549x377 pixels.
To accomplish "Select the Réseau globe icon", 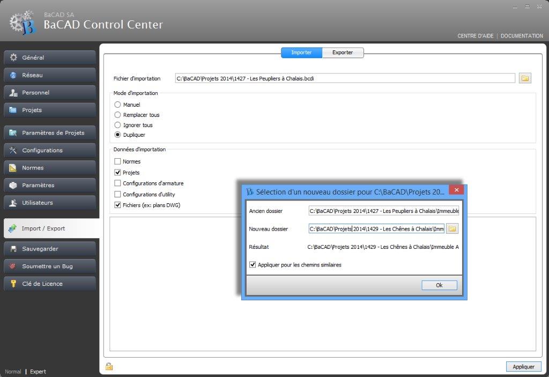I will pos(13,75).
